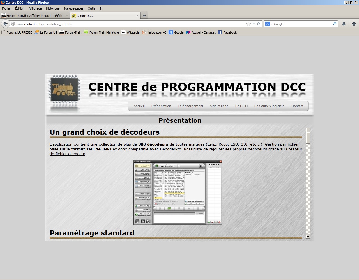359x280 pixels.
Task: Switch to the Forum-Train.fr tab
Action: (35, 16)
